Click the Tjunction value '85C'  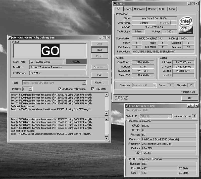169,164
